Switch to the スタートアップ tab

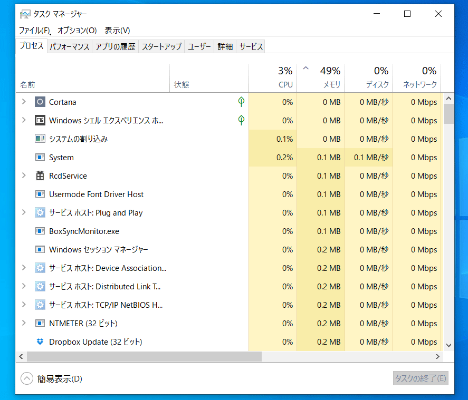point(161,47)
